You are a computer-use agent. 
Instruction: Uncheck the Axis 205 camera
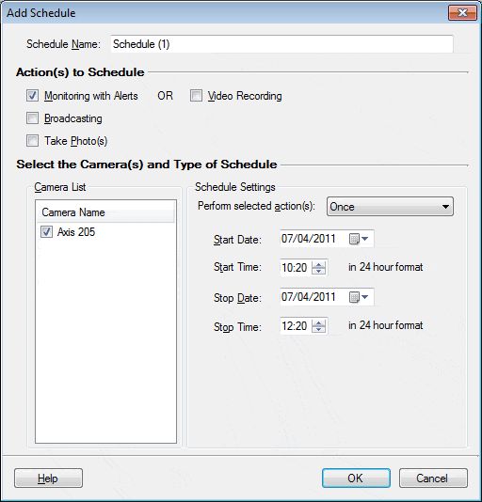pyautogui.click(x=46, y=232)
